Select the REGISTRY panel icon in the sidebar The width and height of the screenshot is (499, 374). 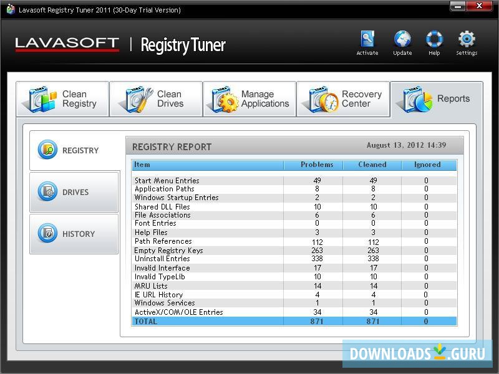[x=48, y=150]
